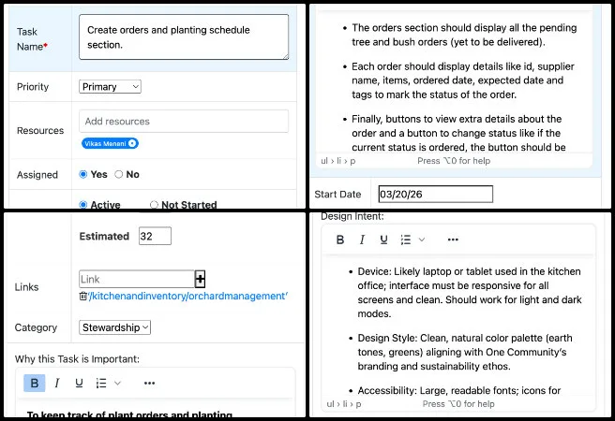The image size is (615, 421).
Task: Open the Priority dropdown showing Primary
Action: (x=110, y=86)
